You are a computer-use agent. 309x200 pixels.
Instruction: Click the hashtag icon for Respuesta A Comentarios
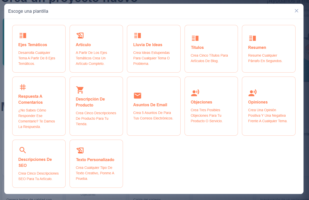coord(23,87)
